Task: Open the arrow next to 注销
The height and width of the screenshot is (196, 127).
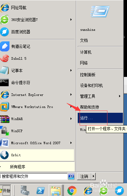Action: [x=94, y=176]
